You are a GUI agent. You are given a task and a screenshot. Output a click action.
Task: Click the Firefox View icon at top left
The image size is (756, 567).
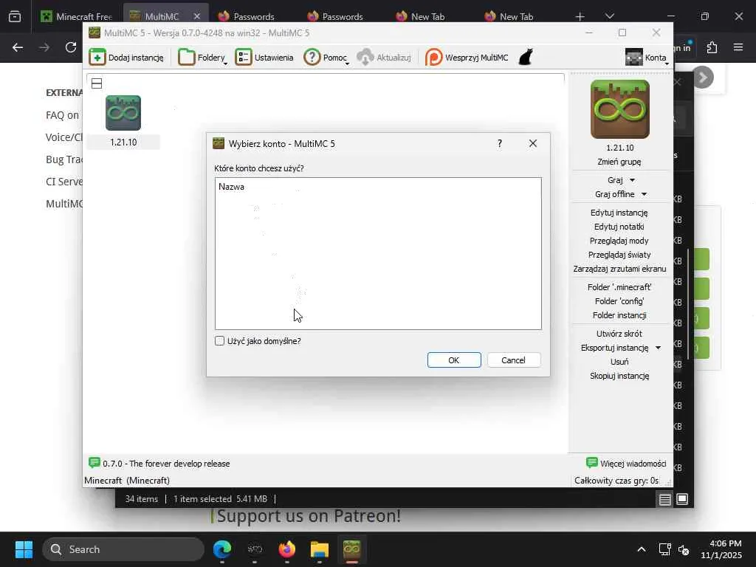[15, 17]
